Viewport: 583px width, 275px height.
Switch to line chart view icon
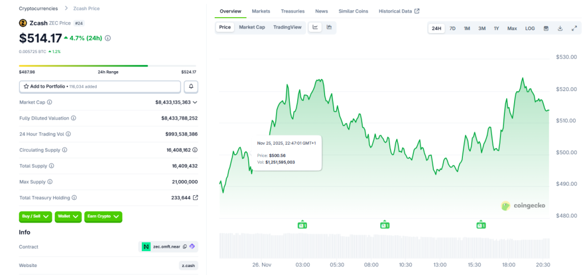[x=315, y=27]
